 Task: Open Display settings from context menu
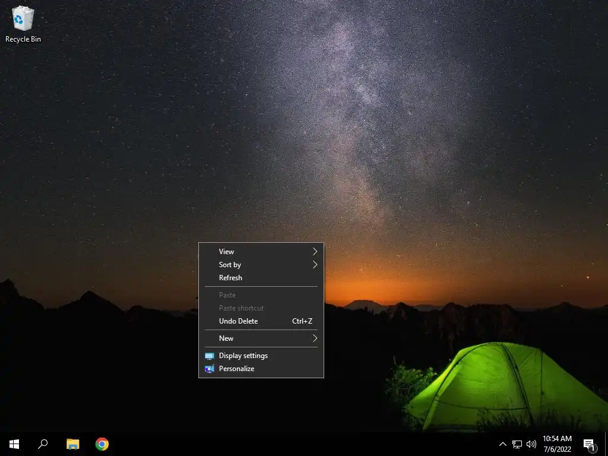(x=261, y=356)
